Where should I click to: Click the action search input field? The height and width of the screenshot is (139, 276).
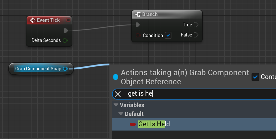[x=195, y=94]
